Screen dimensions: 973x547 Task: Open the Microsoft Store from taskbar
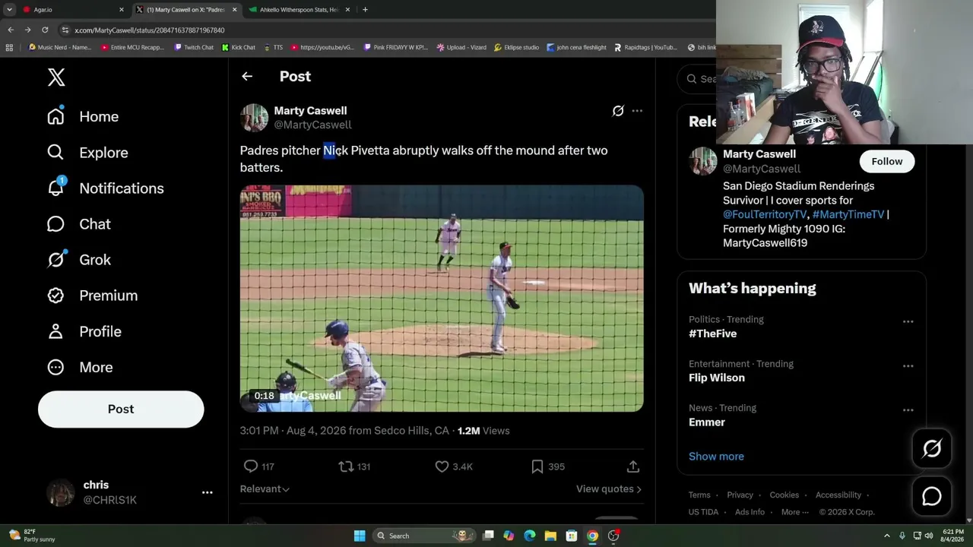572,536
